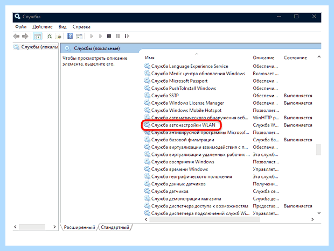The image size is (334, 251).
Task: Click the services list scroll down arrow
Action: (x=319, y=213)
